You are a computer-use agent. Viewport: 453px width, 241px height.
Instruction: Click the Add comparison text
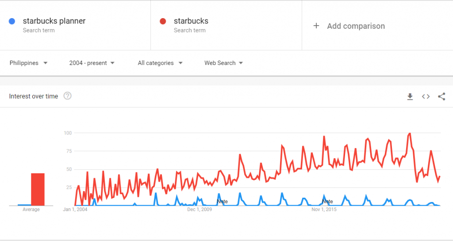pos(356,26)
